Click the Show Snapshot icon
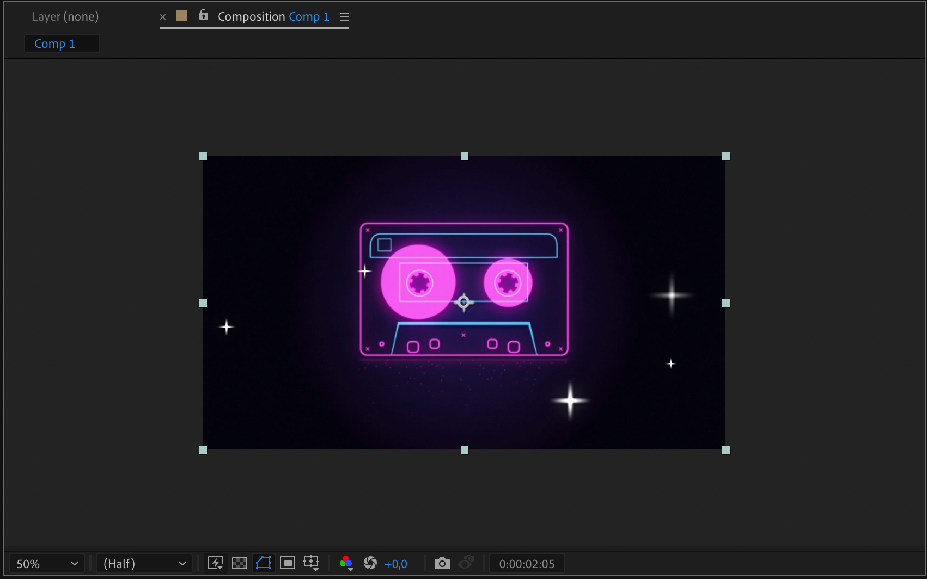The width and height of the screenshot is (927, 579). click(466, 563)
